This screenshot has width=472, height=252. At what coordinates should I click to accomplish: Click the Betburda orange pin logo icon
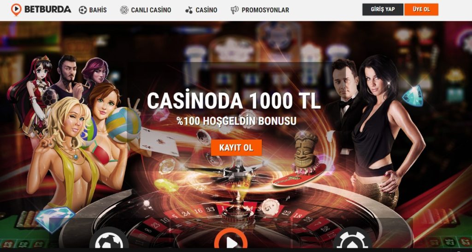(16, 10)
